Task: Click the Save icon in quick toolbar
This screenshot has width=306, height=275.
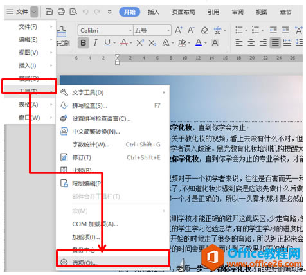Action: (49, 12)
